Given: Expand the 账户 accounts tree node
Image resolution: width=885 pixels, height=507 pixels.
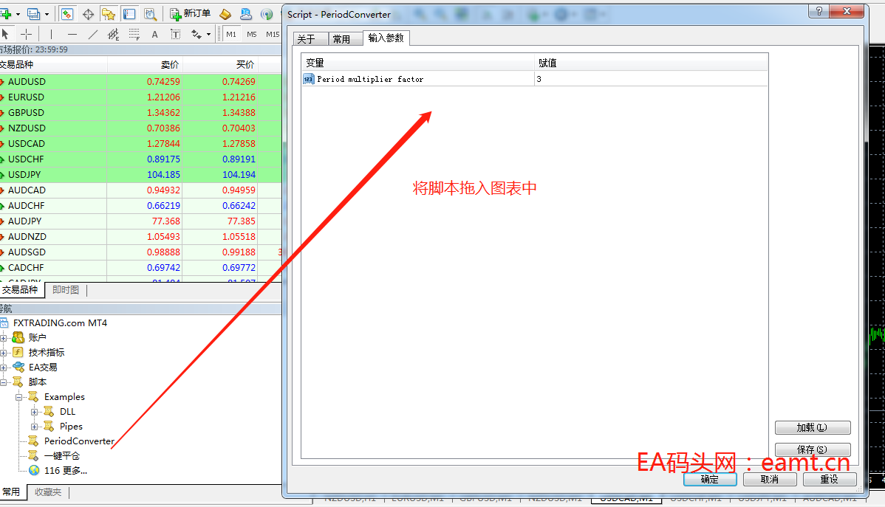Looking at the screenshot, I should [x=4, y=338].
